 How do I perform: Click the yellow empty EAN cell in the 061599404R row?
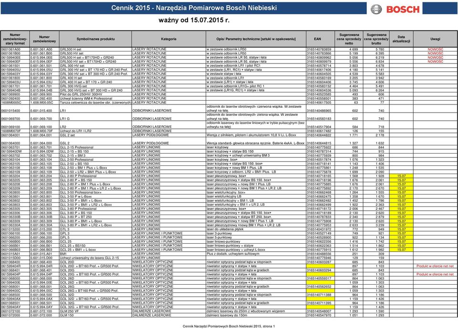321,266
